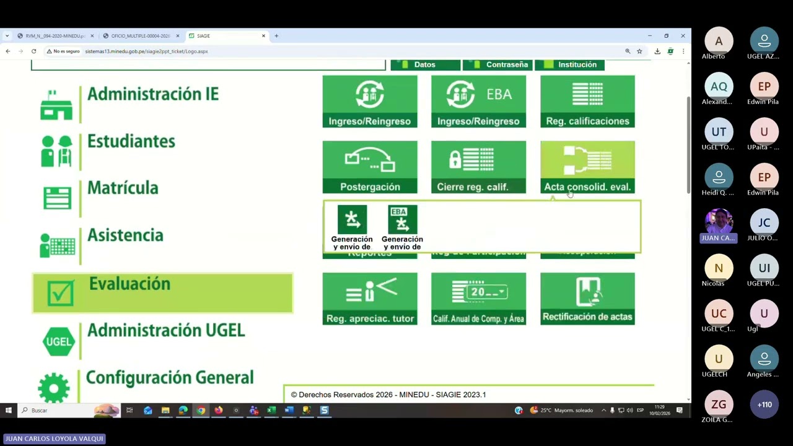Open the Asistencia menu
The height and width of the screenshot is (446, 793).
pyautogui.click(x=125, y=235)
